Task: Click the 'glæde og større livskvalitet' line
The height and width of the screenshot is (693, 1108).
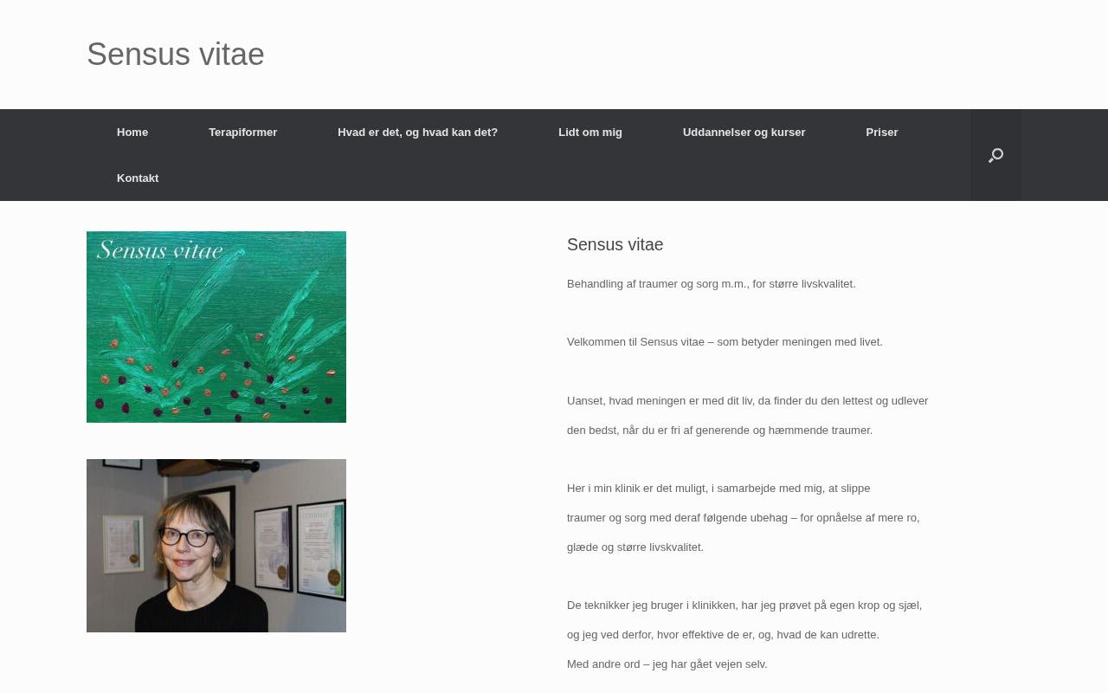Action: click(x=635, y=547)
